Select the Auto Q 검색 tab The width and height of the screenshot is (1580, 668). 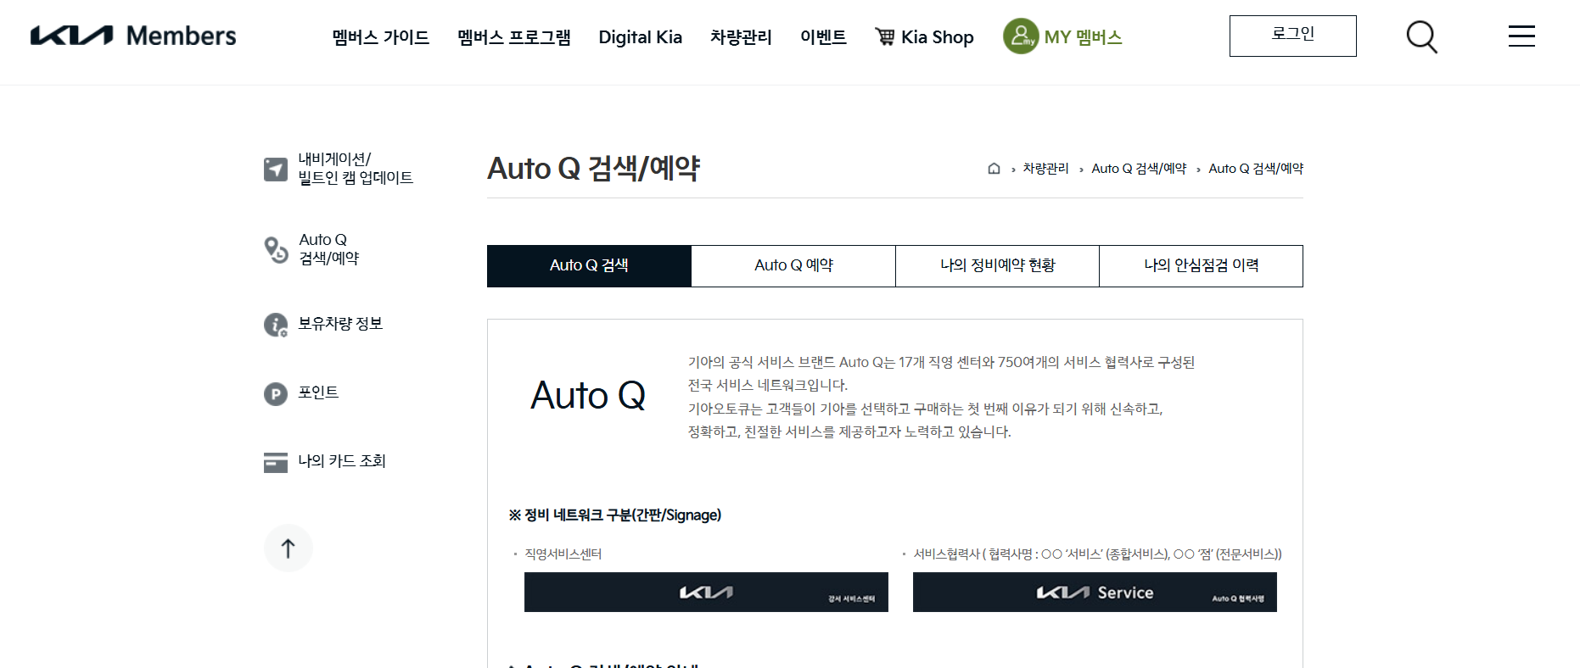589,266
